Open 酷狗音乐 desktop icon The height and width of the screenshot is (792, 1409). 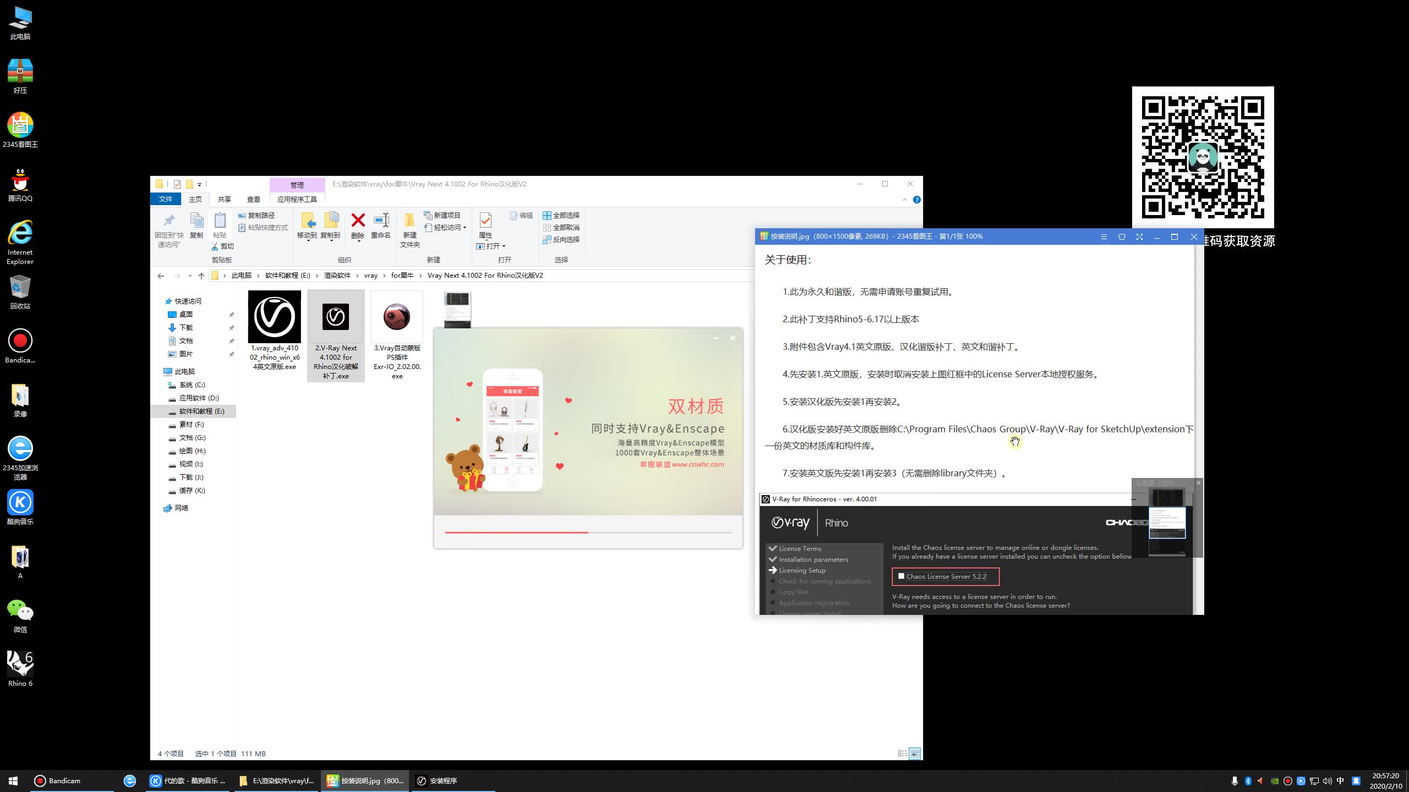point(20,507)
